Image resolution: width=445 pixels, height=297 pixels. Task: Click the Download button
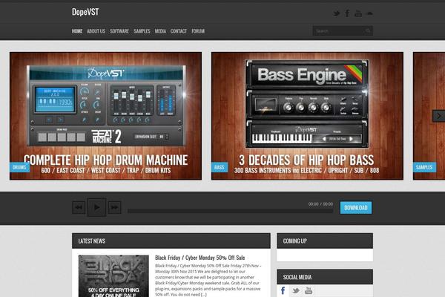[x=356, y=208]
